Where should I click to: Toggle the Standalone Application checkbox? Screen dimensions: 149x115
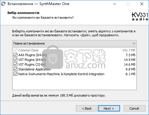(15, 69)
